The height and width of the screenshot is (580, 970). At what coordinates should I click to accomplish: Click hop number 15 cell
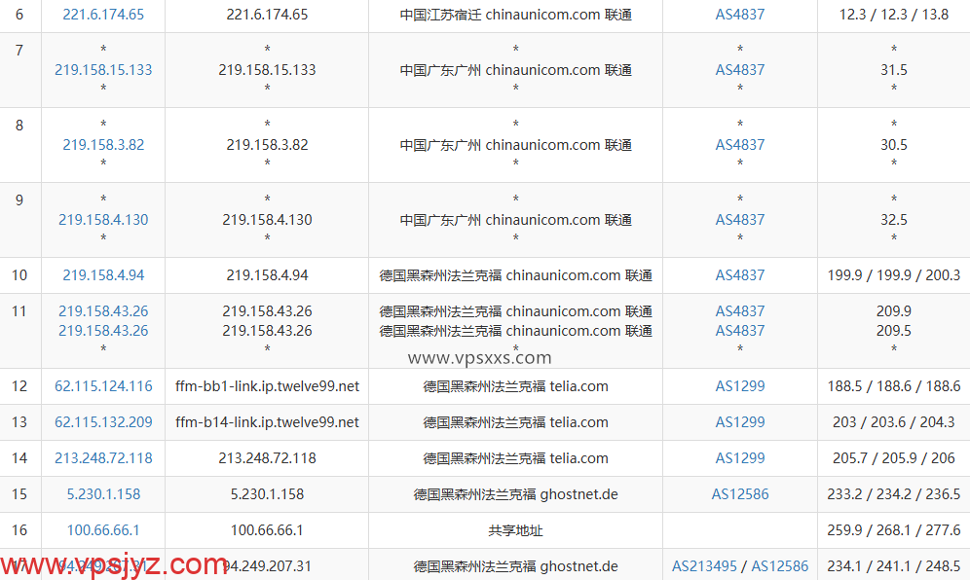19,494
